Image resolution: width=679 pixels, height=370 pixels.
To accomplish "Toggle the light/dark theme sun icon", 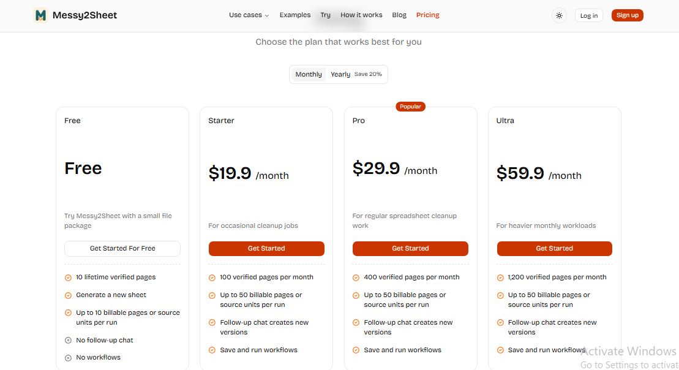I will (x=559, y=15).
